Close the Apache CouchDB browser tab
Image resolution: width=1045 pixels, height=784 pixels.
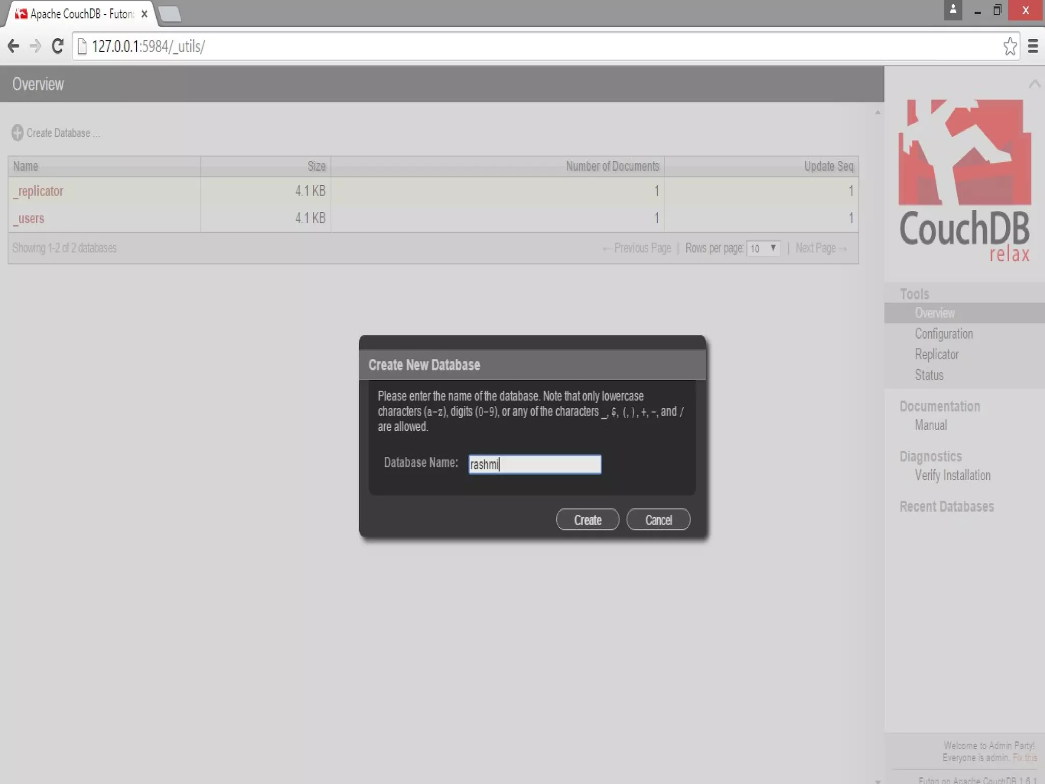pos(144,14)
